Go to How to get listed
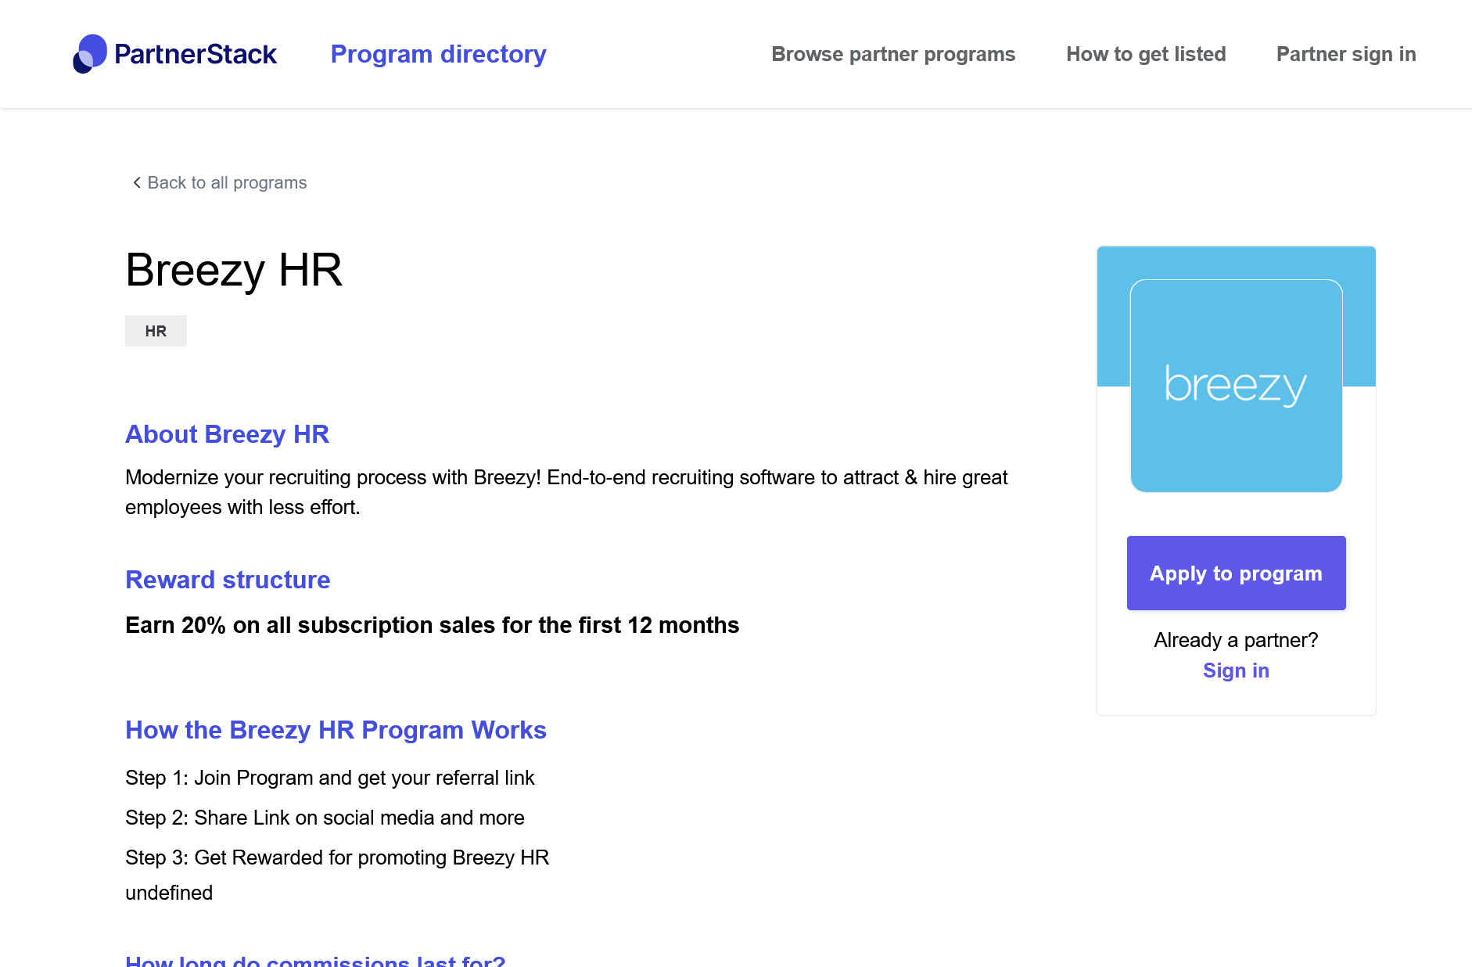 point(1146,54)
